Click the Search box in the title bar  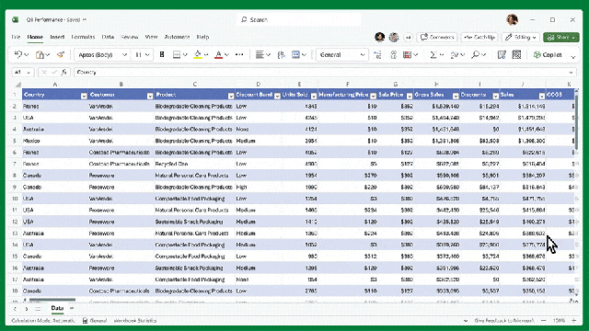coord(299,19)
